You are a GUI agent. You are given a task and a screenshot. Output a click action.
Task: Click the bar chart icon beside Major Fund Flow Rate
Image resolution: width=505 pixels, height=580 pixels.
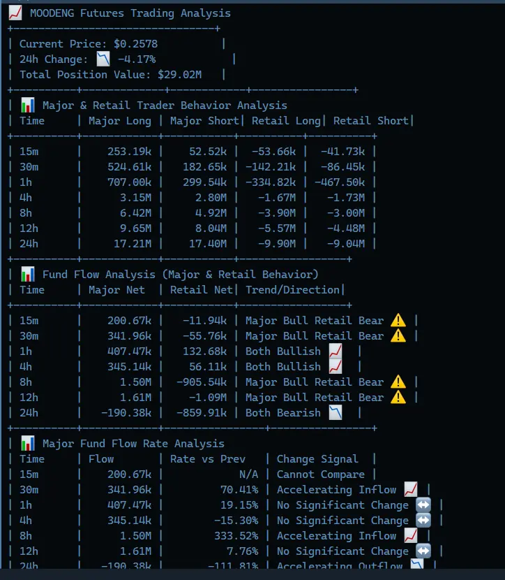pyautogui.click(x=28, y=443)
